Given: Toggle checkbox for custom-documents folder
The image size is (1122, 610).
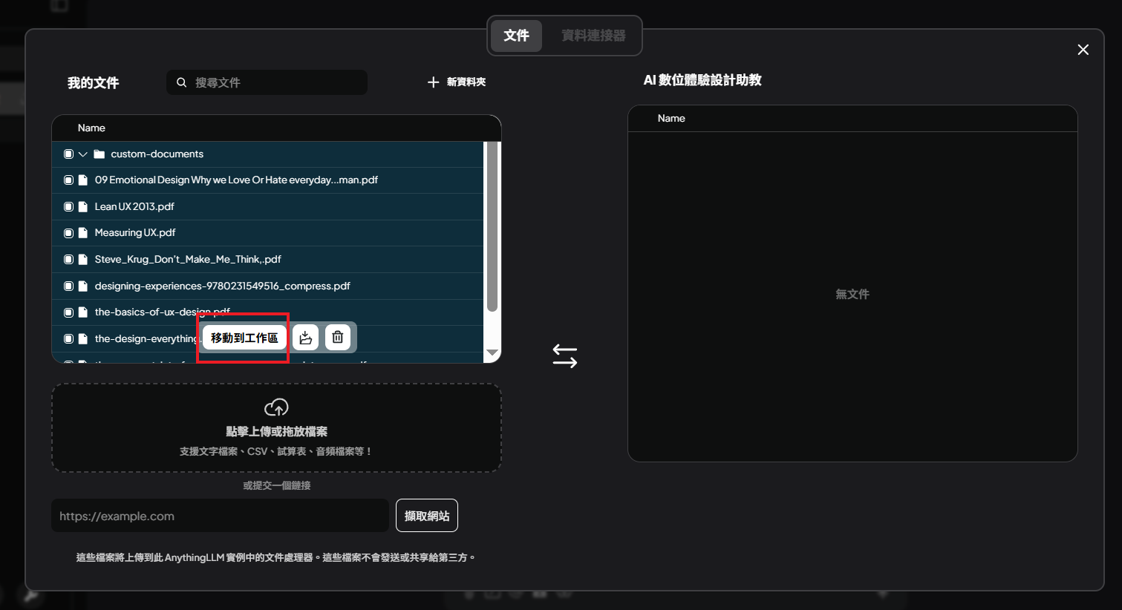Looking at the screenshot, I should click(x=68, y=154).
